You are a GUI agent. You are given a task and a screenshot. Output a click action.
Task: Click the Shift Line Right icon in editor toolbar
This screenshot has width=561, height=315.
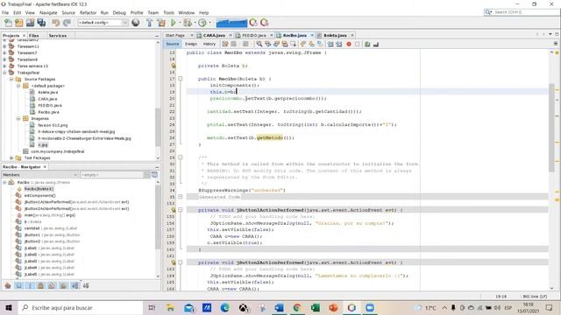338,45
